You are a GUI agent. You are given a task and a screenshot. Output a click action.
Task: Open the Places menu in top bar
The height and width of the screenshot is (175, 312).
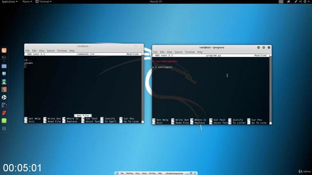click(x=27, y=1)
